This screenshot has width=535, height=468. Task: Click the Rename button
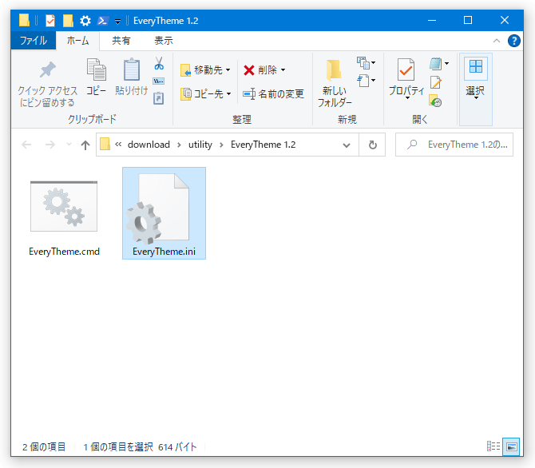click(273, 94)
